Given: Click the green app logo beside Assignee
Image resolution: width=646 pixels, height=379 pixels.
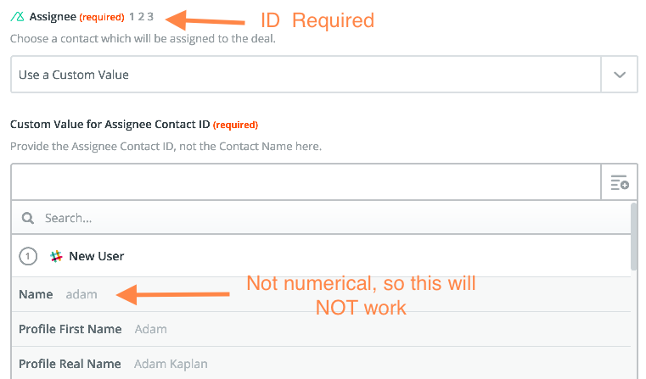Looking at the screenshot, I should (17, 17).
